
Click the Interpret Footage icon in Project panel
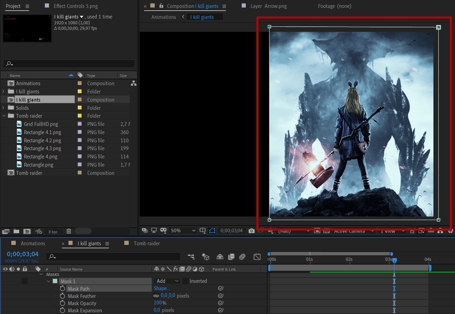pos(6,231)
